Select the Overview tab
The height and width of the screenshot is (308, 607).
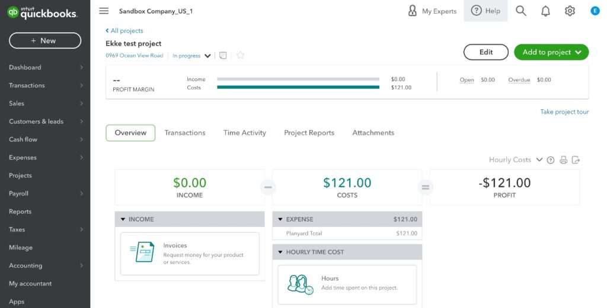(x=130, y=133)
